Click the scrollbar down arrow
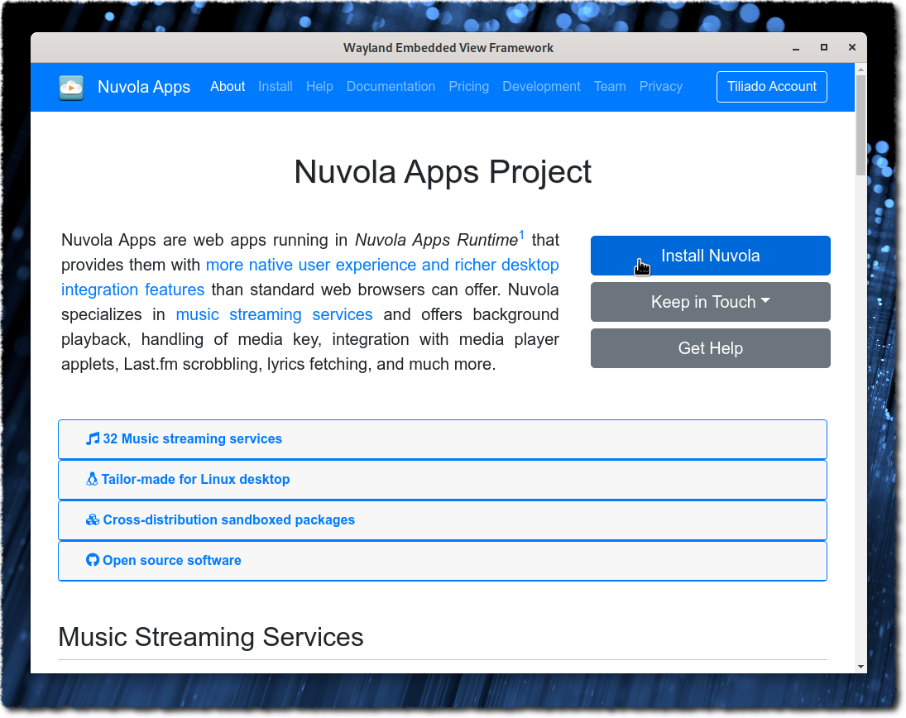The image size is (906, 718). tap(861, 667)
